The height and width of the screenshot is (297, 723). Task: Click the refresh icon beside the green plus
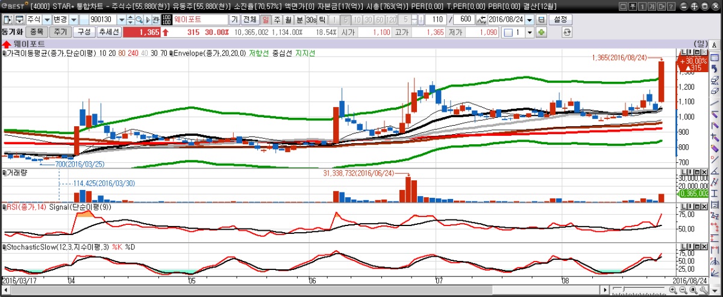point(566,32)
